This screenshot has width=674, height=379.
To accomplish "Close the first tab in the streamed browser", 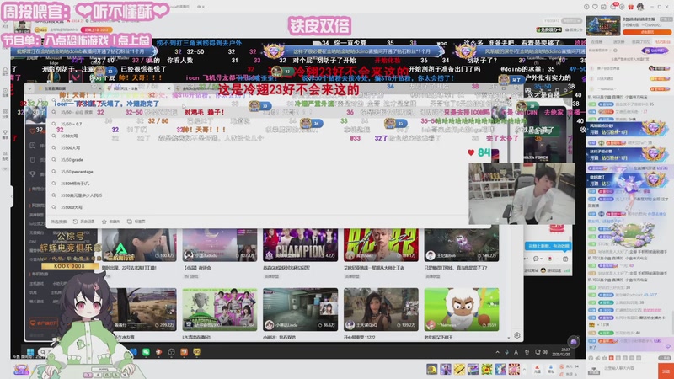I will coord(99,88).
